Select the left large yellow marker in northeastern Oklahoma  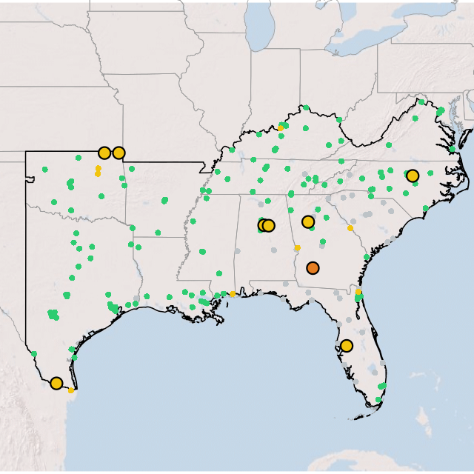point(104,153)
